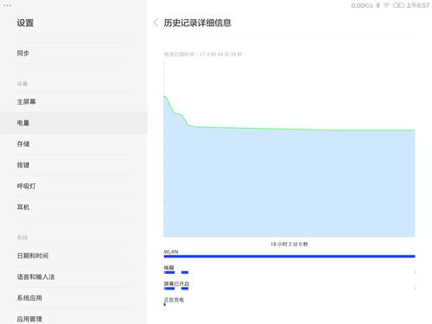The image size is (432, 324).
Task: Click the 设置 header title
Action: click(25, 22)
